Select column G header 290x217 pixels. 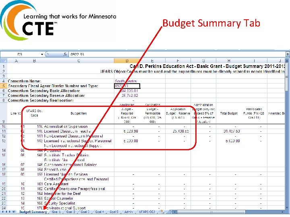click(x=203, y=61)
